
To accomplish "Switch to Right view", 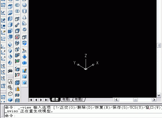I will click(10, 25).
